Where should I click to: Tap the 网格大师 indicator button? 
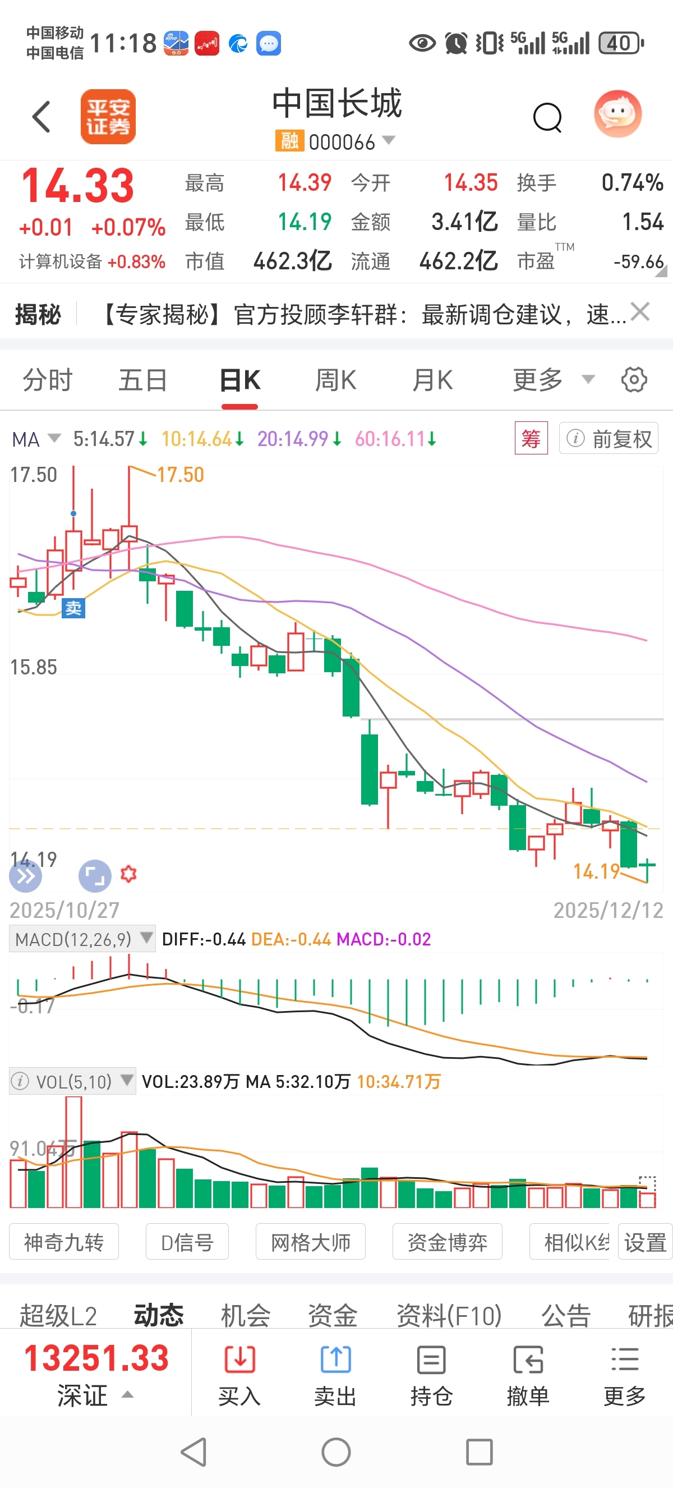[311, 1241]
